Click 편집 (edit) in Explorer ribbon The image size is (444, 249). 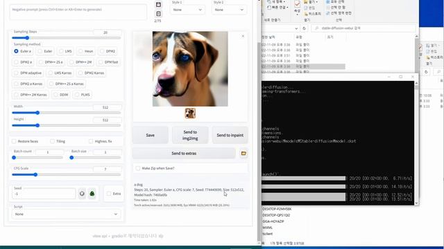[309, 8]
